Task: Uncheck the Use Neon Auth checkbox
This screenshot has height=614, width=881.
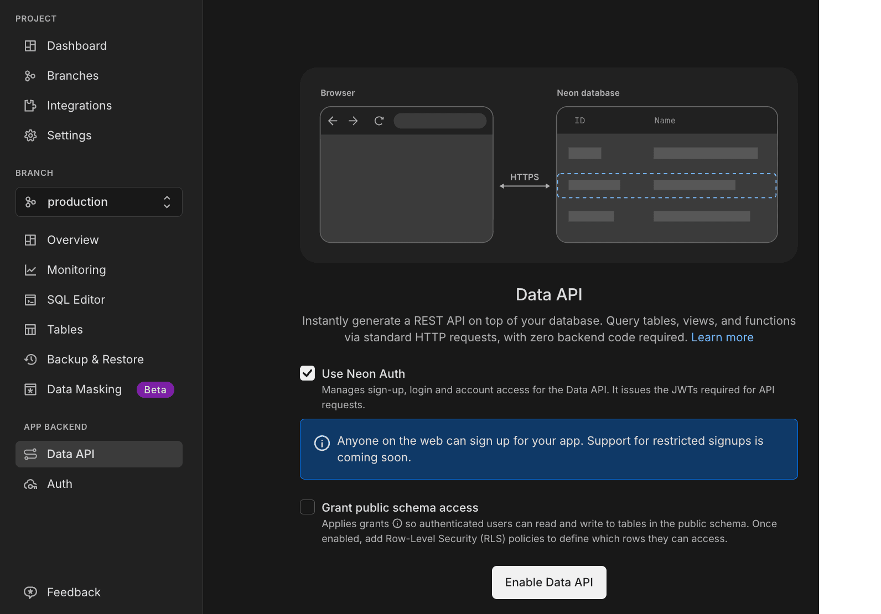Action: pos(307,373)
